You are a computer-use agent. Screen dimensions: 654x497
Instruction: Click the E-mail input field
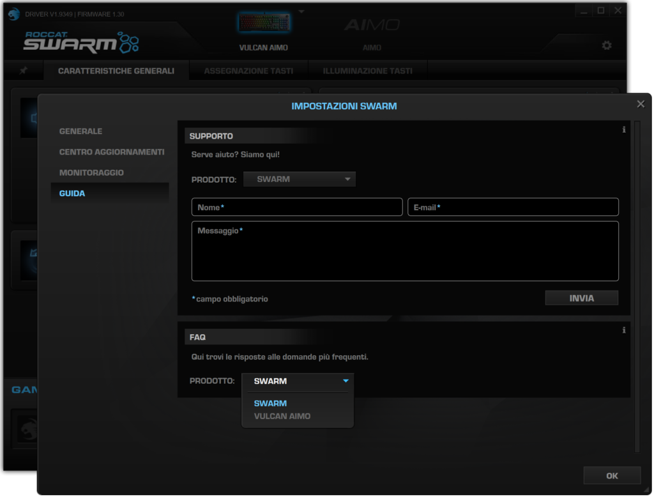[x=513, y=207]
